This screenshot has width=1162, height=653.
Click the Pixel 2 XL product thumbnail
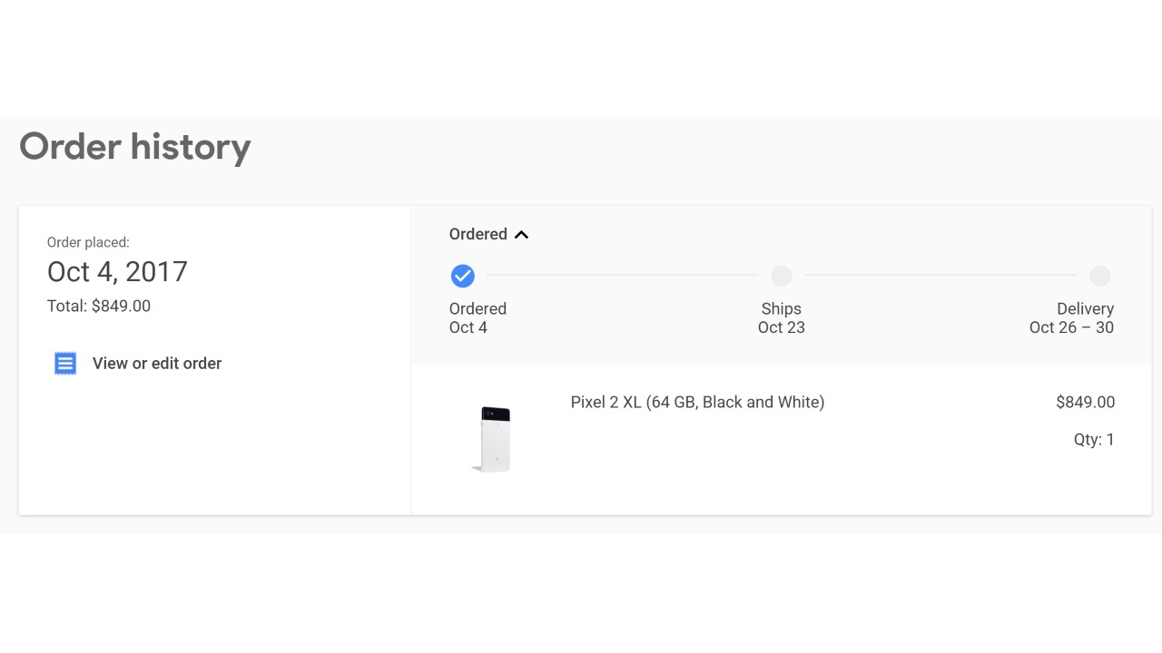coord(495,439)
